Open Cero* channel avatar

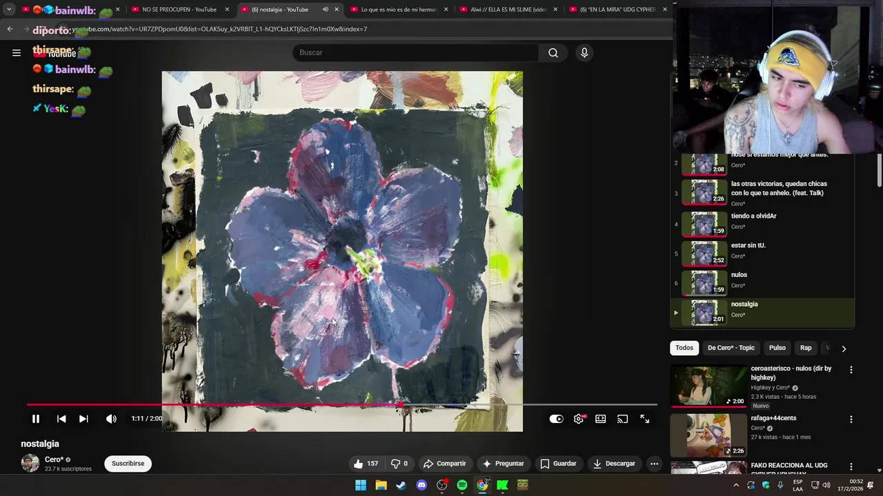30,463
